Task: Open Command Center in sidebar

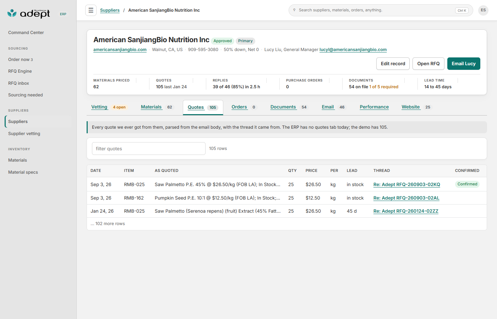Action: tap(26, 33)
